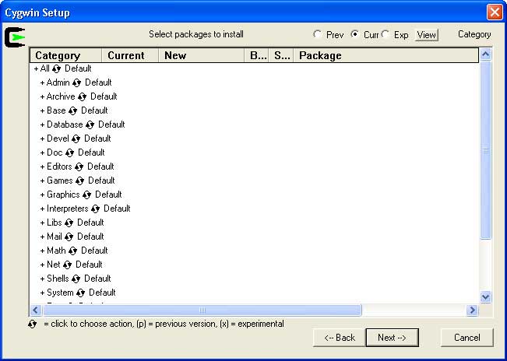
Task: Click the Cancel button
Action: point(467,338)
